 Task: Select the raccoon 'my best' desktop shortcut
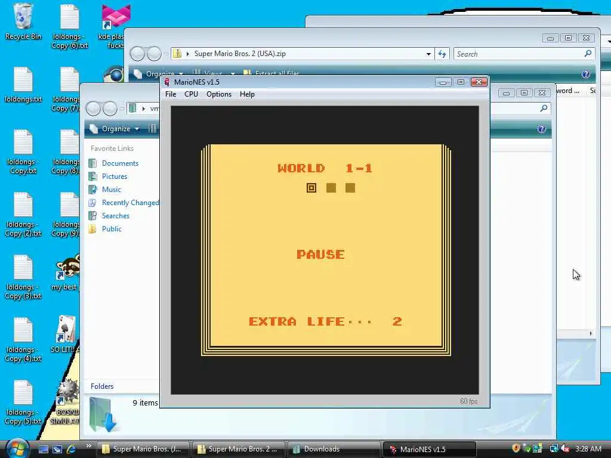66,273
